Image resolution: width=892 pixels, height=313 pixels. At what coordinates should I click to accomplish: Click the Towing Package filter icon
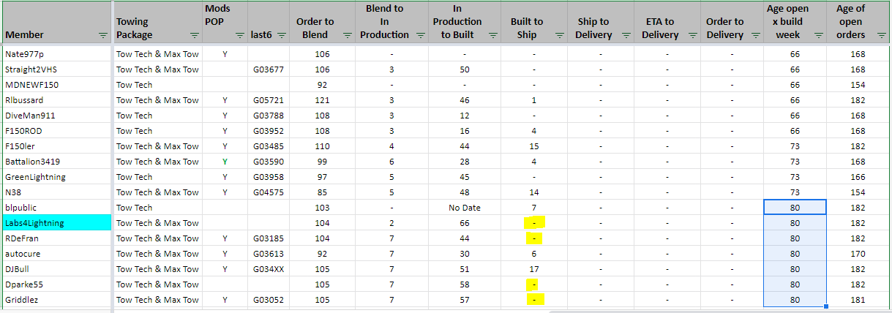[193, 35]
